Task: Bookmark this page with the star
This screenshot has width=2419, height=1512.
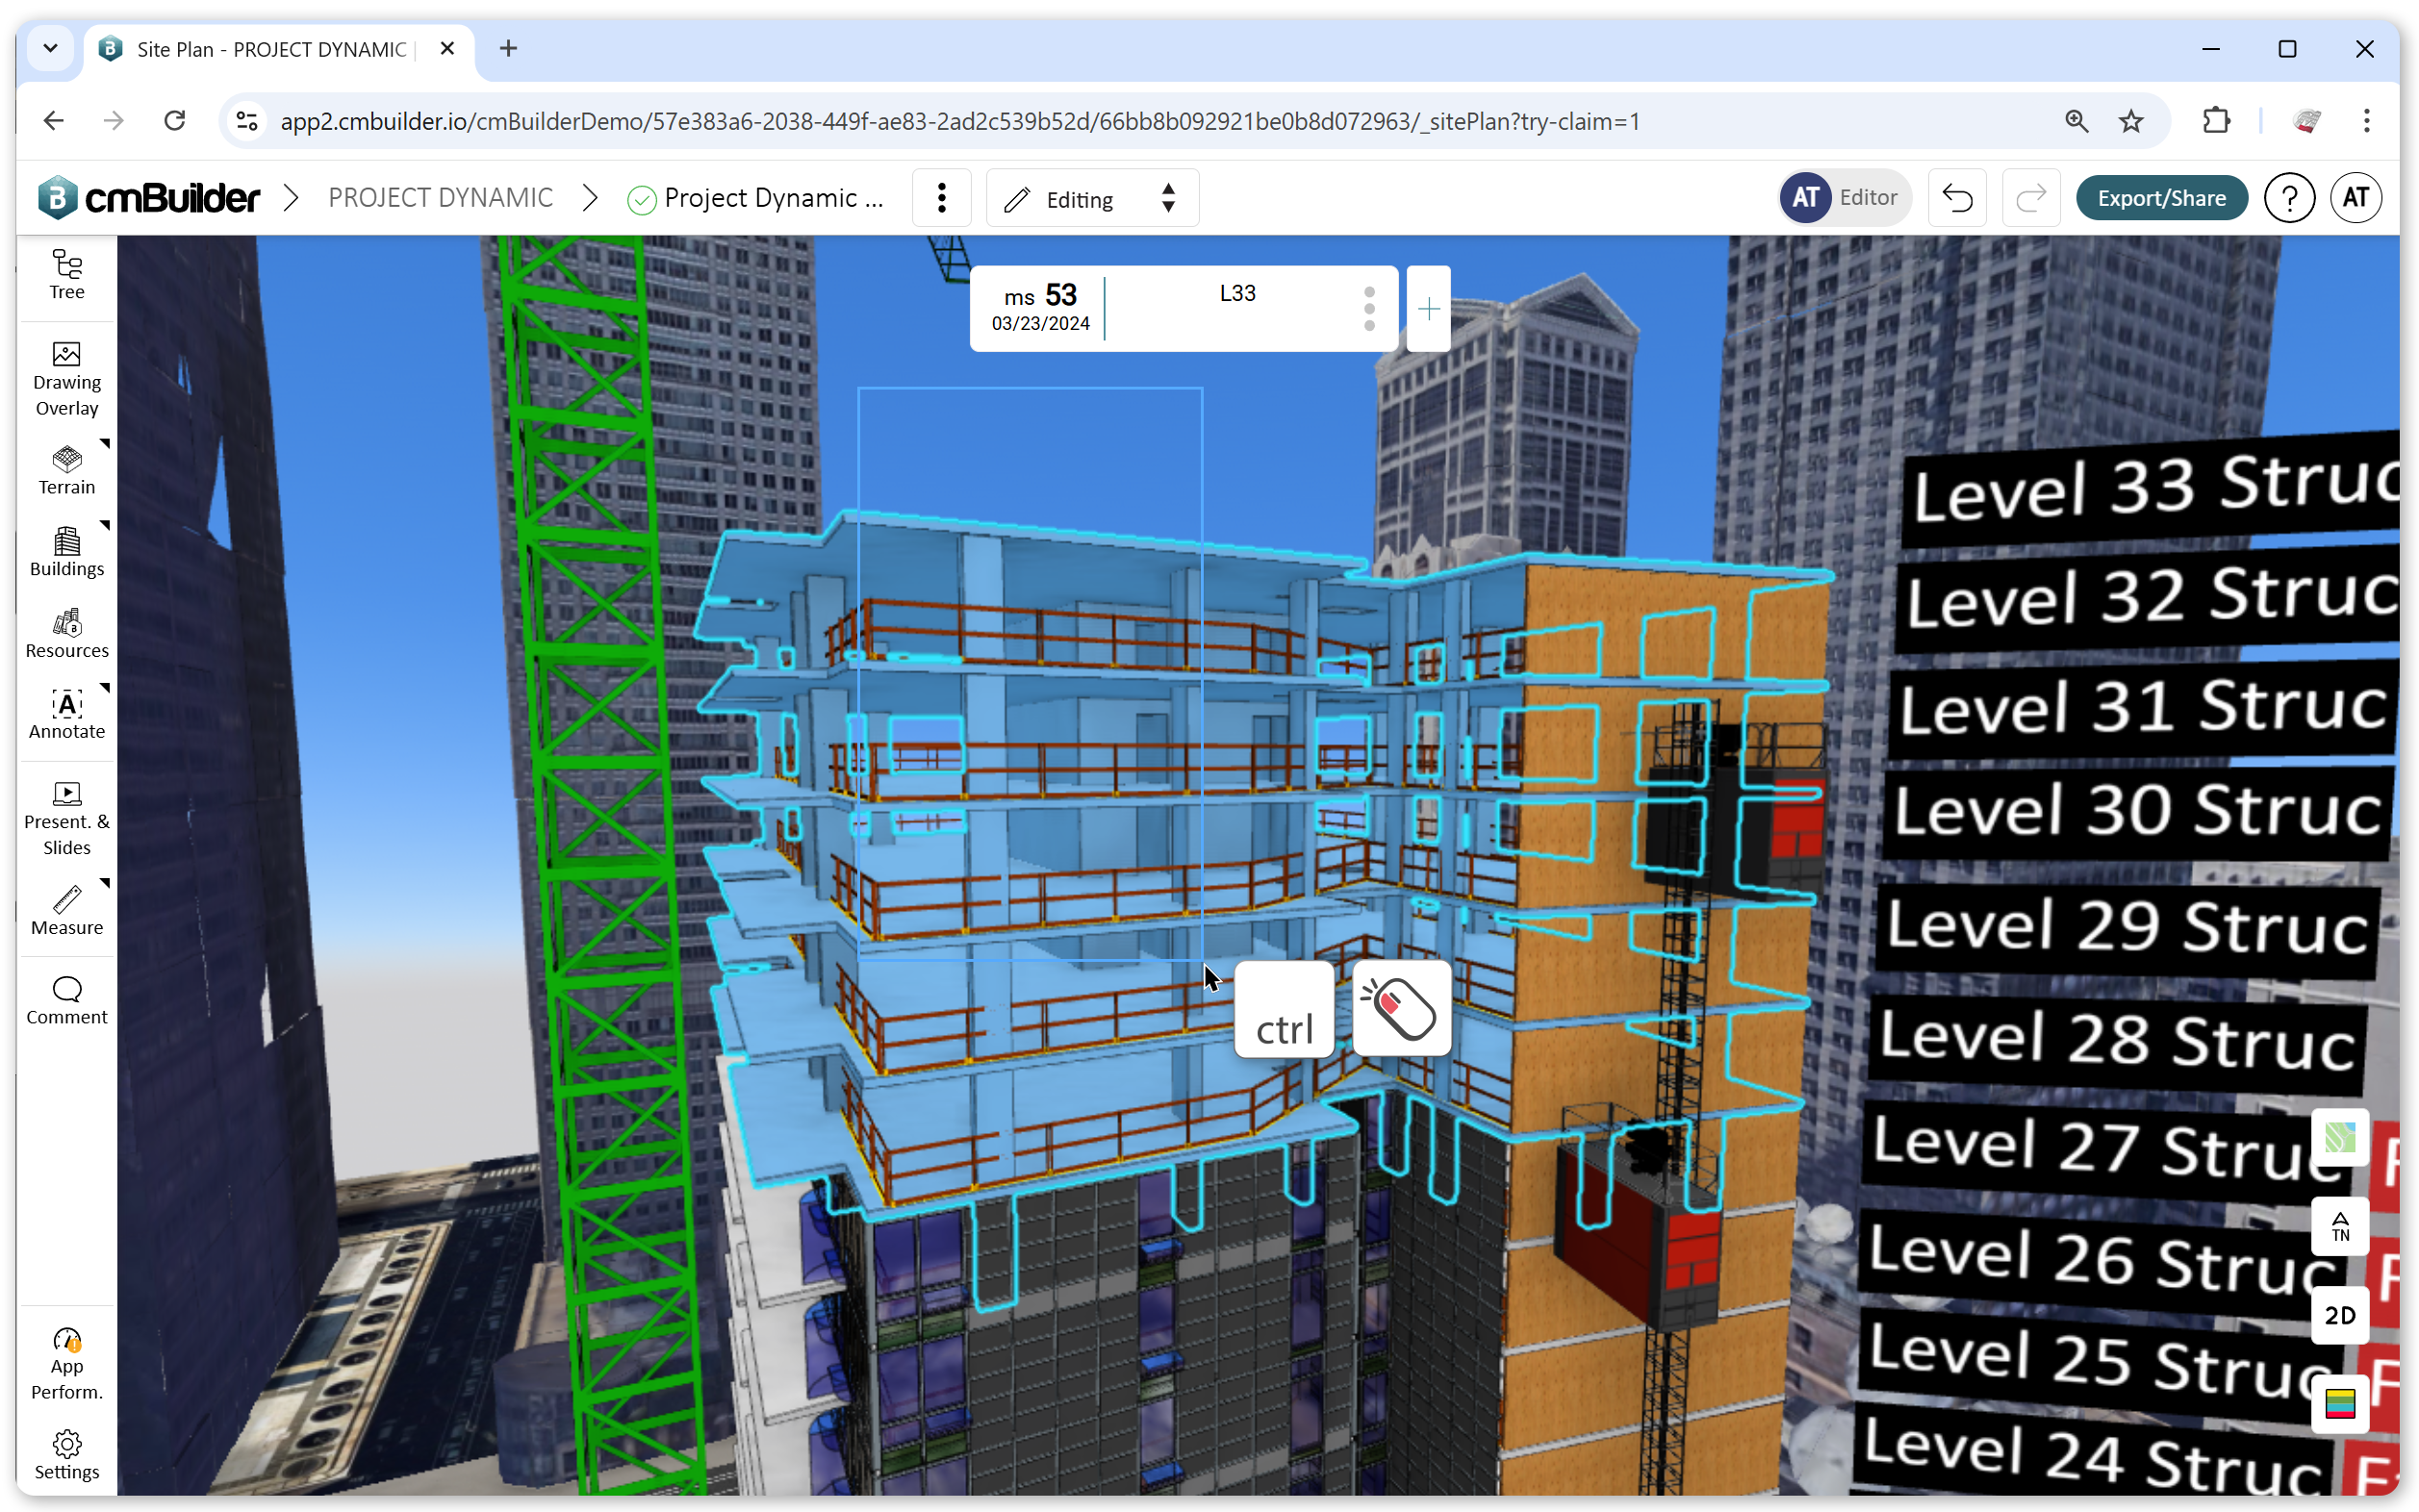Action: [2130, 121]
